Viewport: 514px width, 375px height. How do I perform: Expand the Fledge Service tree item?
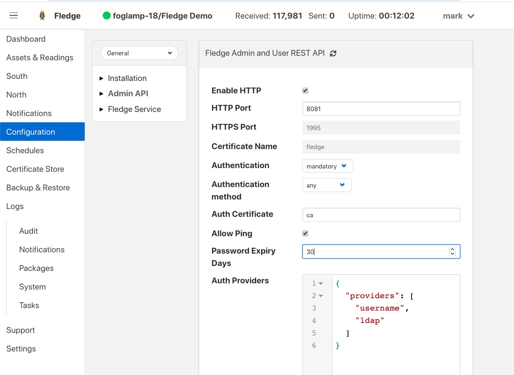click(102, 109)
